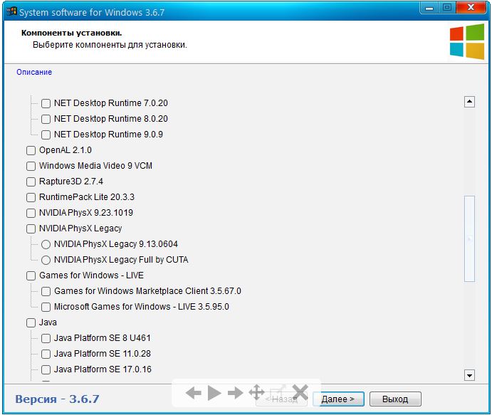Tick the RuntimePack Lite 20.3.3 checkbox
Screen dimensions: 492x415
click(x=31, y=197)
